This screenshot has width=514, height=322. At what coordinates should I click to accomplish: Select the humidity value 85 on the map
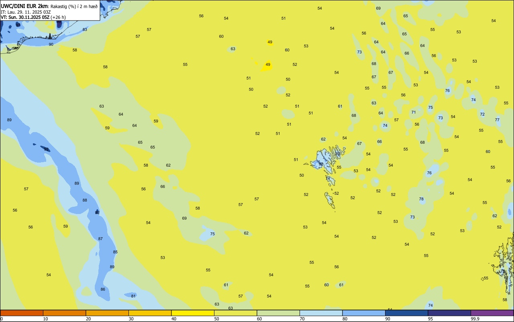(x=115, y=252)
